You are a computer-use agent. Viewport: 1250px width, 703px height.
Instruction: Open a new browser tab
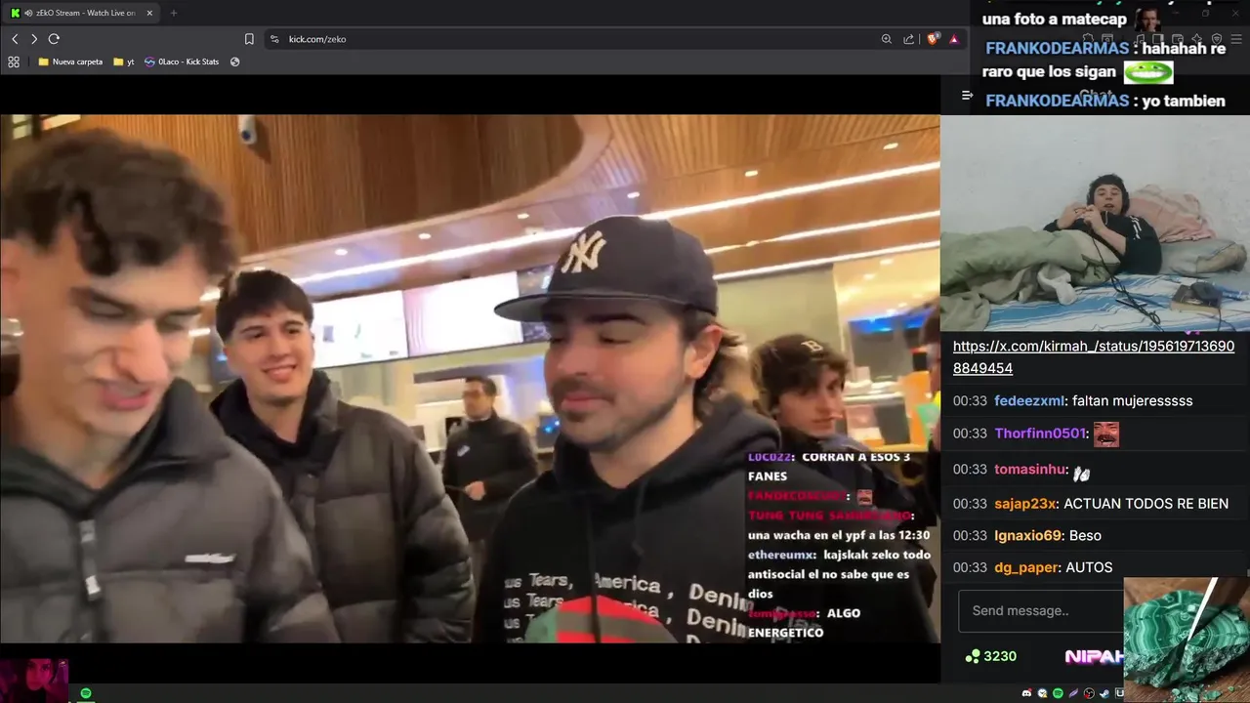pos(174,13)
